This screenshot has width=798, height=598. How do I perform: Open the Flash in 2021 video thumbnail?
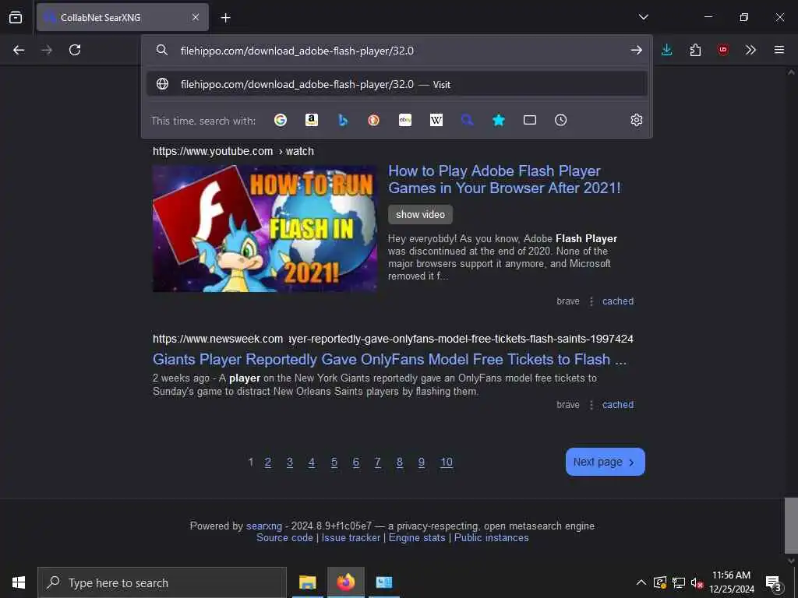click(265, 228)
